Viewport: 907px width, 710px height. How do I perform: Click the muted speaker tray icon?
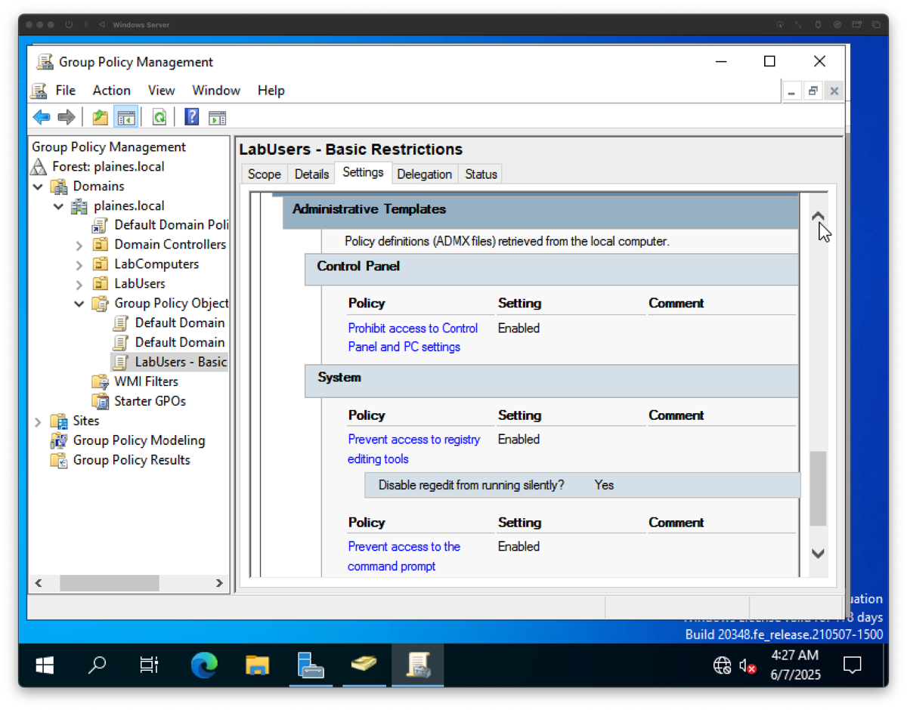[748, 665]
